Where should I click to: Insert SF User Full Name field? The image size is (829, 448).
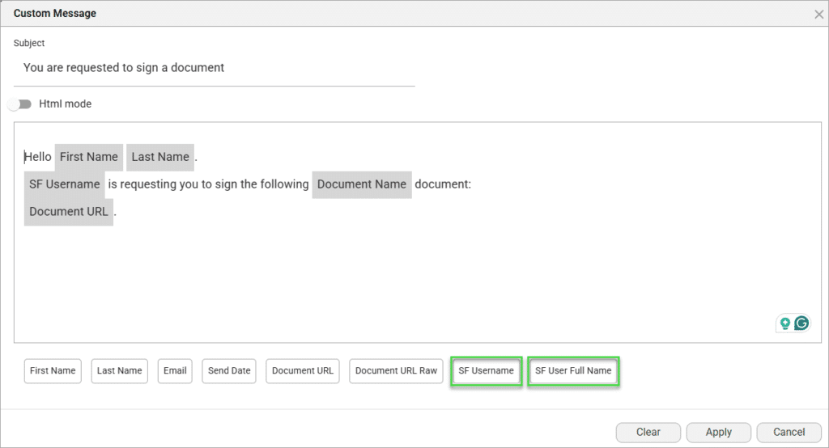tap(573, 371)
